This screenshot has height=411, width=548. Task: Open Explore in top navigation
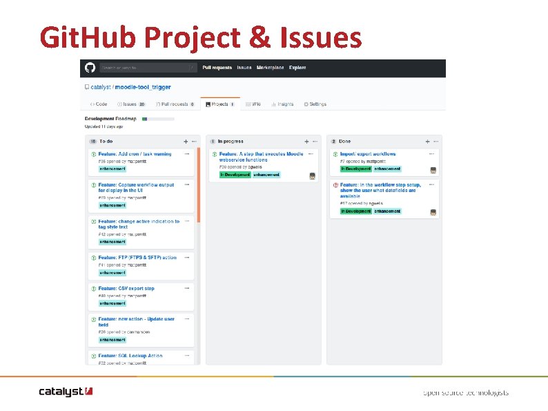coord(297,68)
